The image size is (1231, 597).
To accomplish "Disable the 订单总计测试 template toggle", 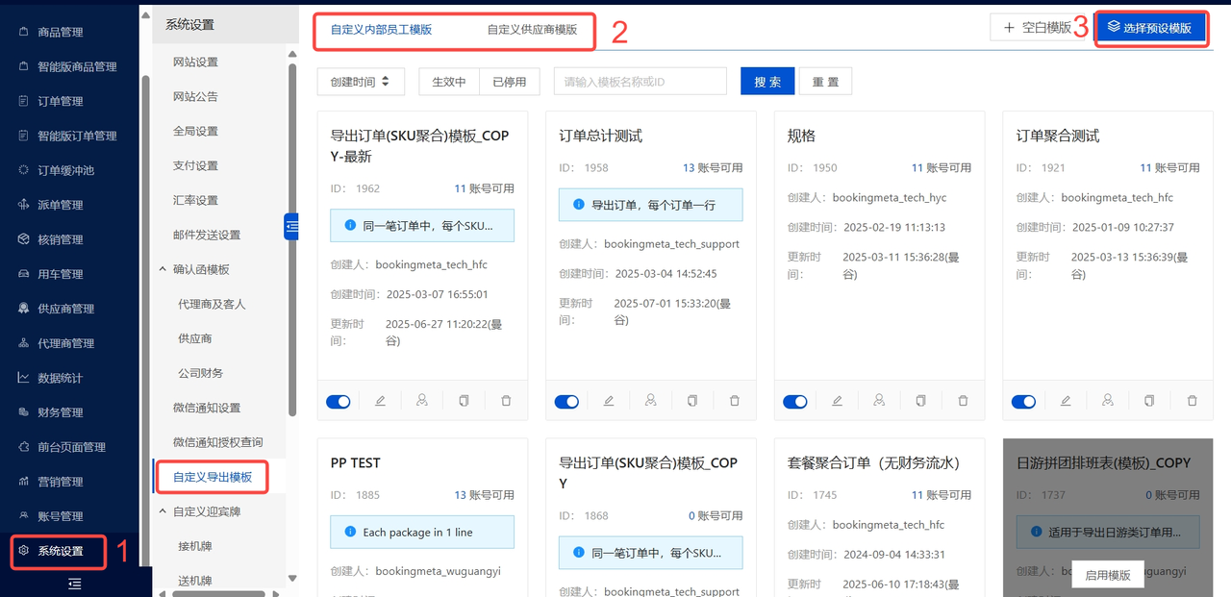I will pyautogui.click(x=566, y=402).
